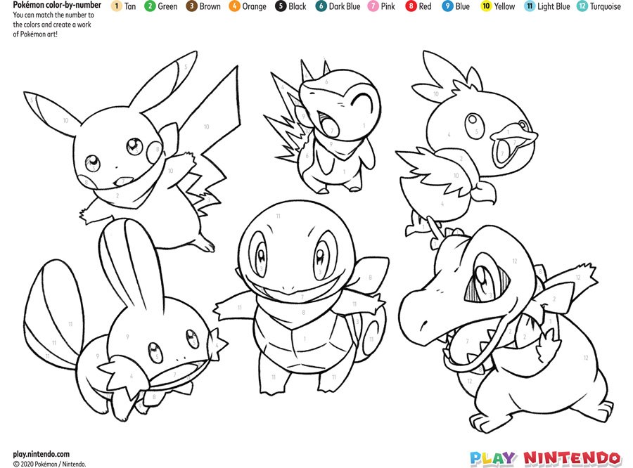Click the '© 2020 Pokémon / Nintendo.' copyright text
The image size is (633, 468).
coord(49,464)
